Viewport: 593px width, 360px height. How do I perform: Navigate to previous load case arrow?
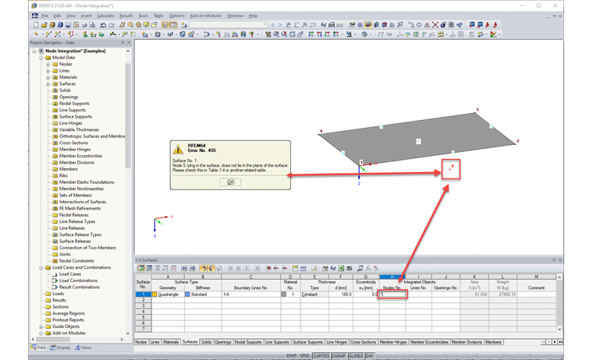(272, 25)
